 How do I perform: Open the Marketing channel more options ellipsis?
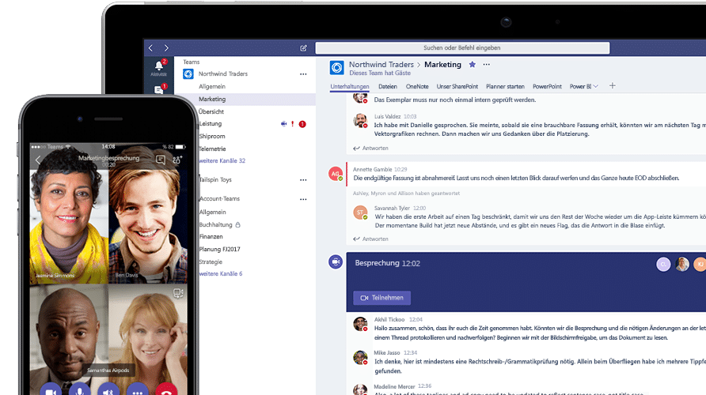(486, 65)
